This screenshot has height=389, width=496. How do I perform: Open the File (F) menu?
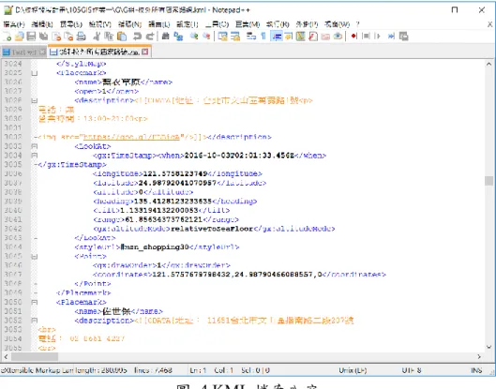tap(14, 24)
